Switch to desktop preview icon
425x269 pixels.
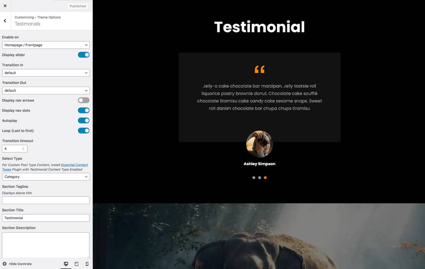click(66, 264)
